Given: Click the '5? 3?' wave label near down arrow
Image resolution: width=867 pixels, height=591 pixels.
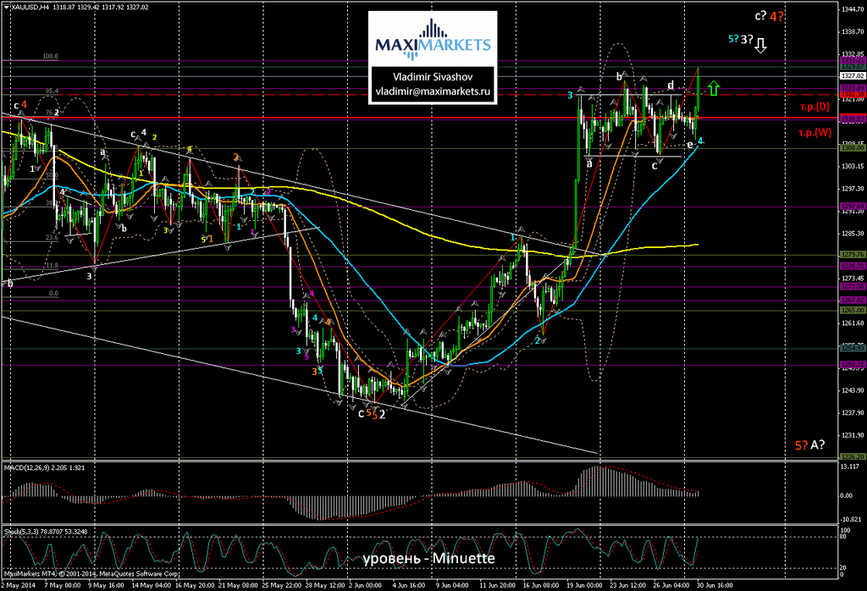Looking at the screenshot, I should [740, 39].
